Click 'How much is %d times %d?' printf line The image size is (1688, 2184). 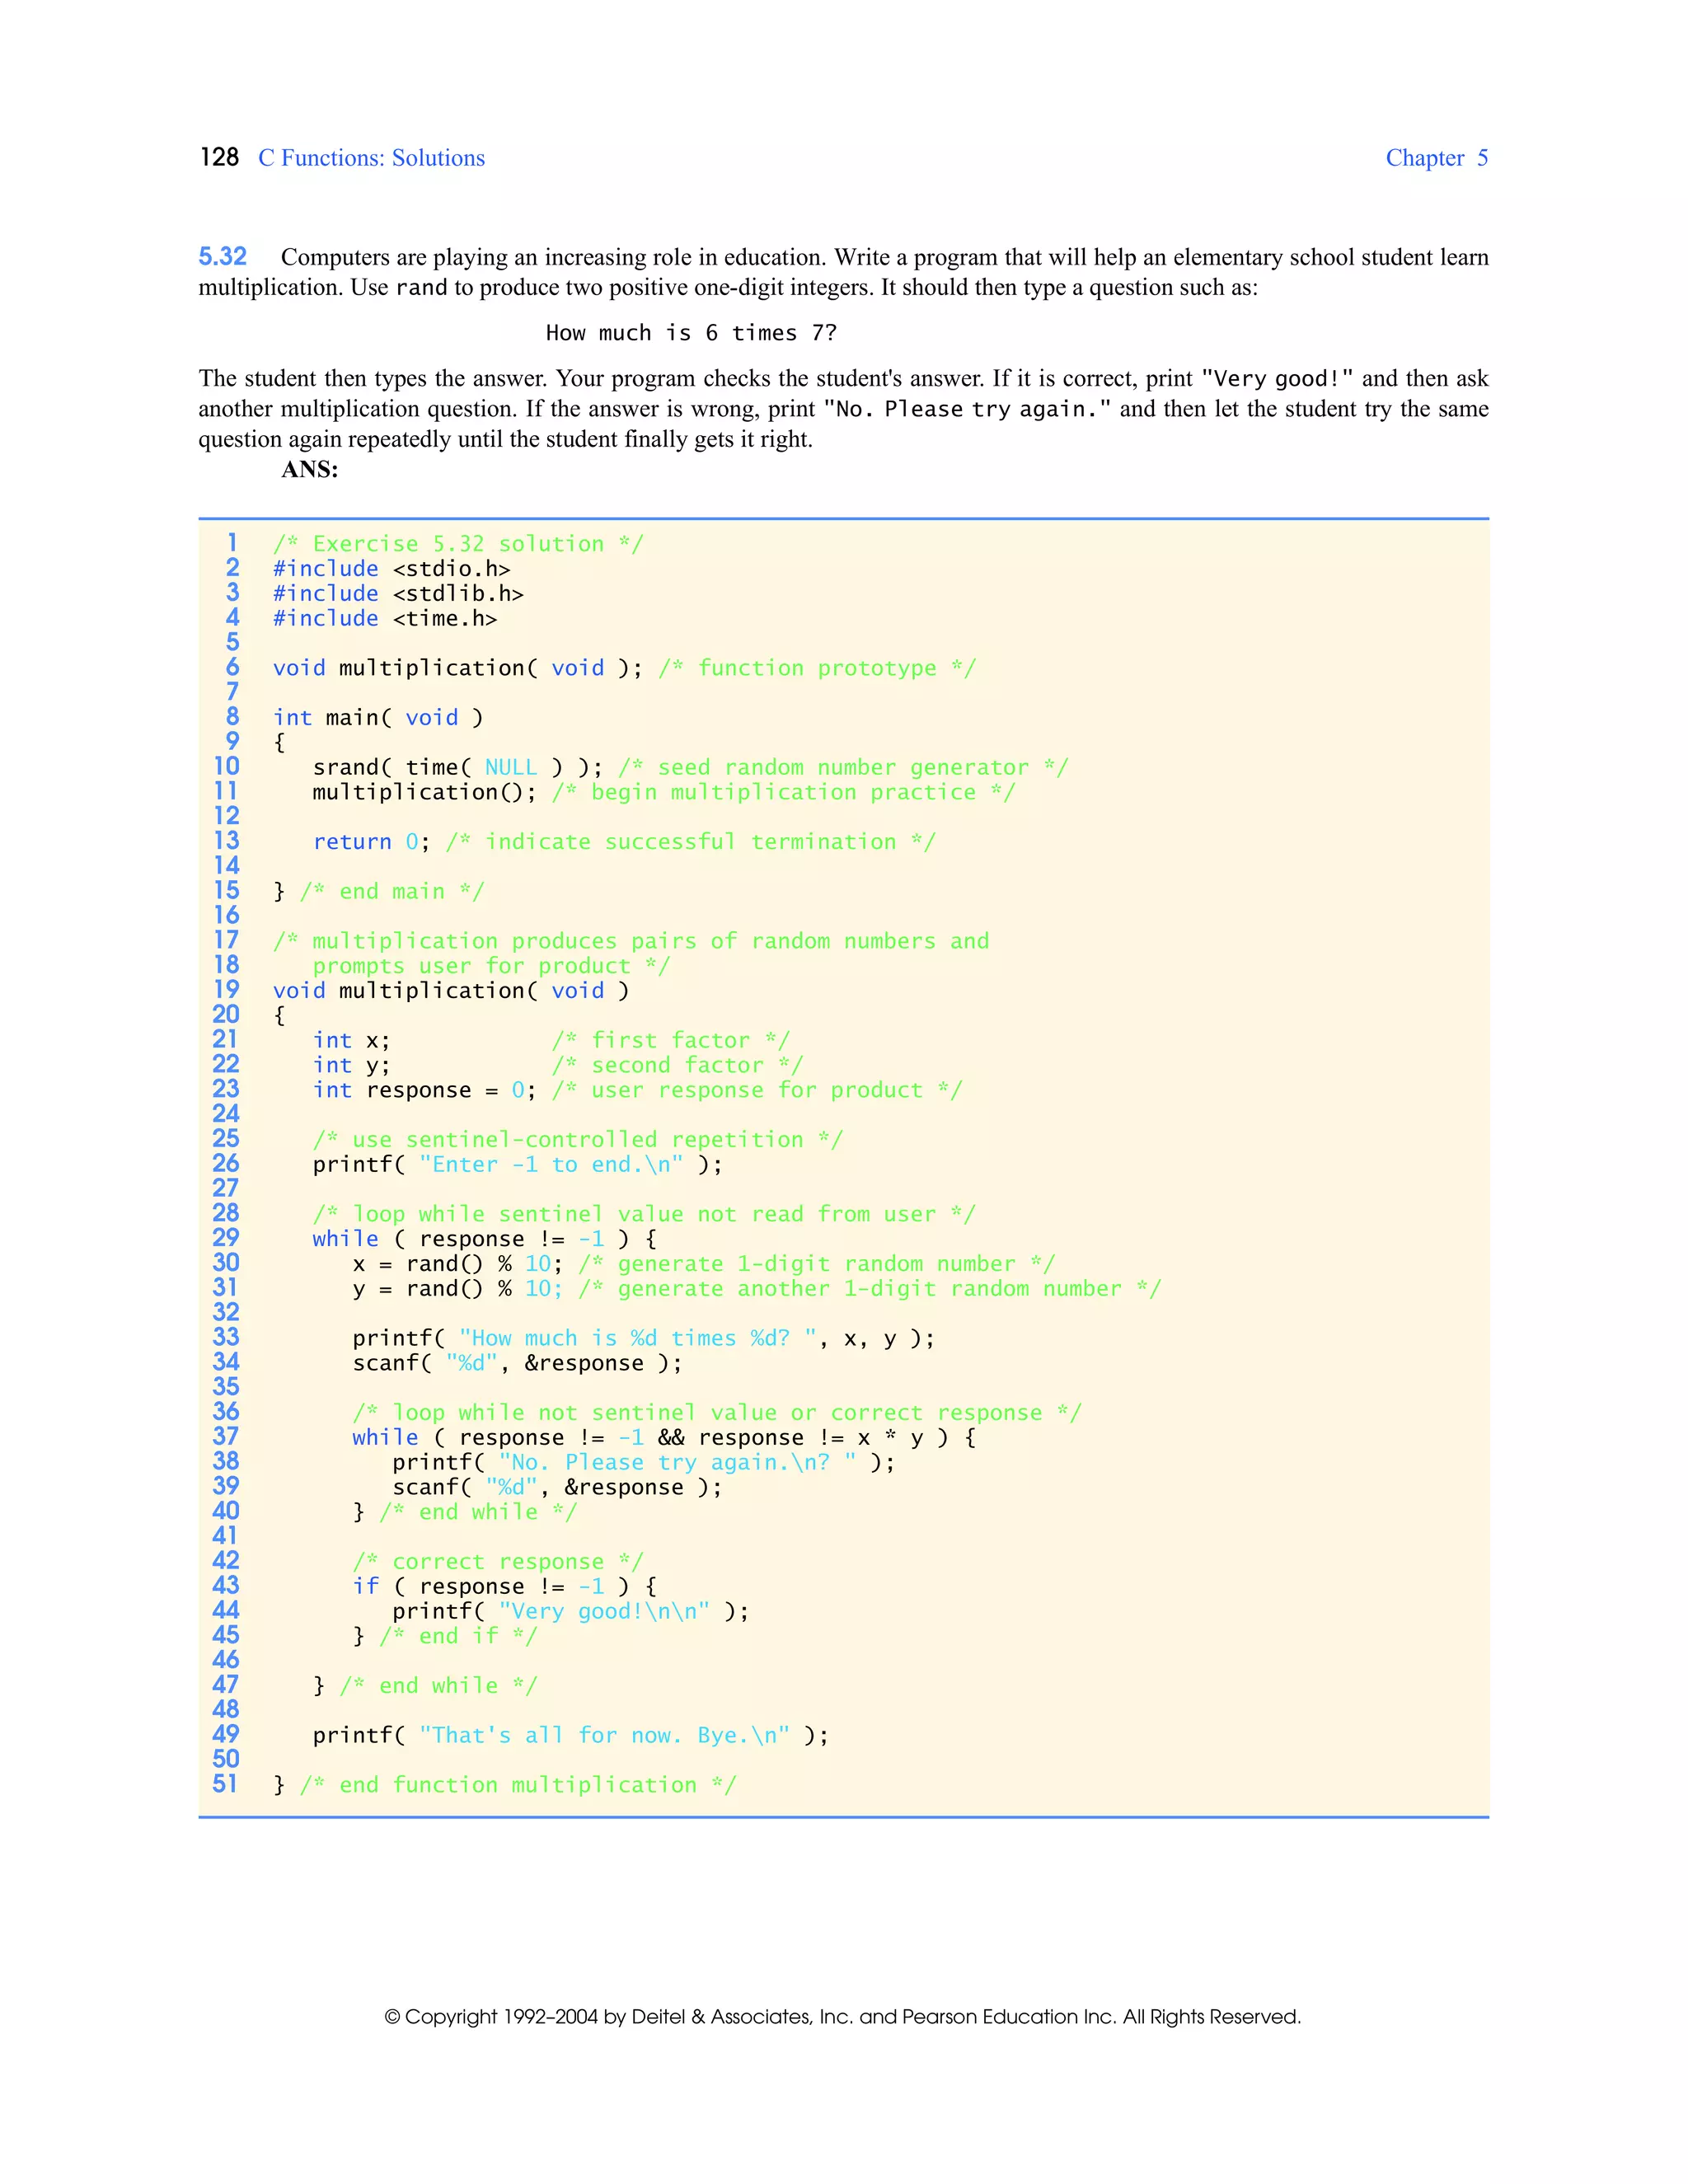pos(642,1338)
